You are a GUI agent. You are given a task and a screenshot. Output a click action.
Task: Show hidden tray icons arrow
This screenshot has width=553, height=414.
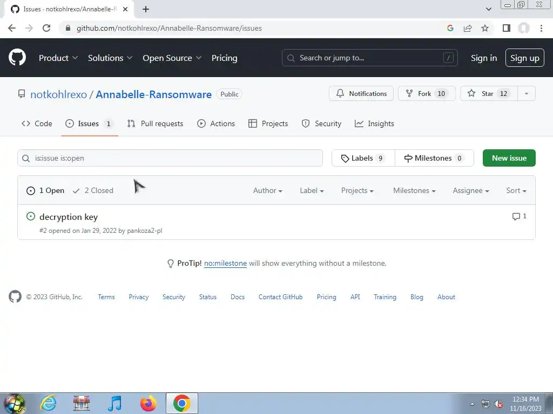click(472, 404)
